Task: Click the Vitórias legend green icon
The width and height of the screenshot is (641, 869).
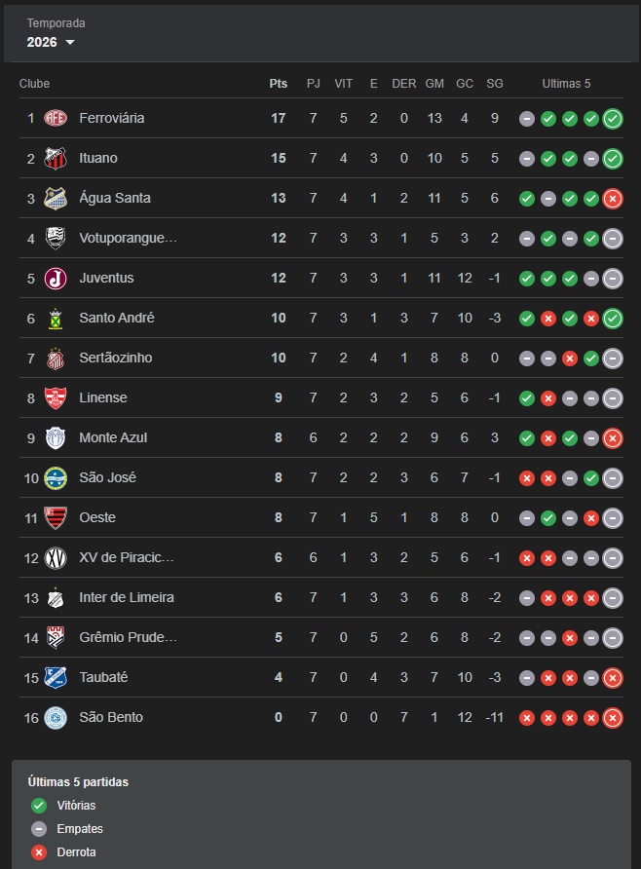Action: 39,806
